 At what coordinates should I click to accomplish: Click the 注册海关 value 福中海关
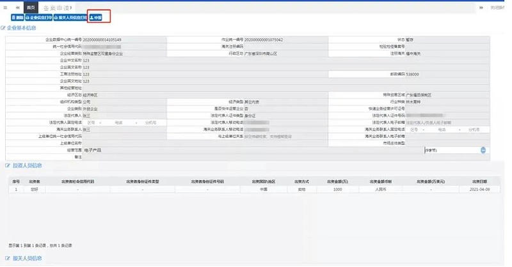[x=413, y=54]
